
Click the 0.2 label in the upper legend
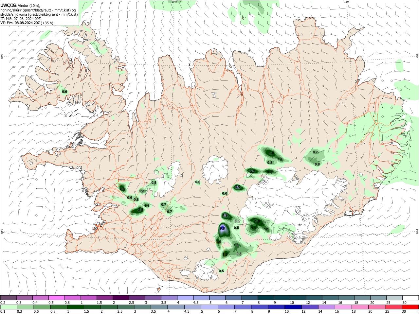[x=3, y=303]
